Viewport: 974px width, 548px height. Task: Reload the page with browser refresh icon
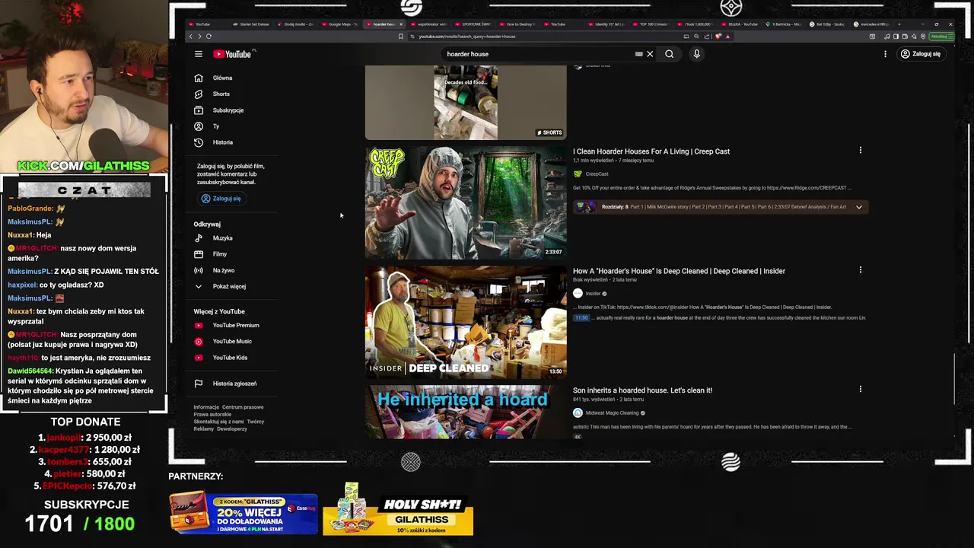click(208, 37)
